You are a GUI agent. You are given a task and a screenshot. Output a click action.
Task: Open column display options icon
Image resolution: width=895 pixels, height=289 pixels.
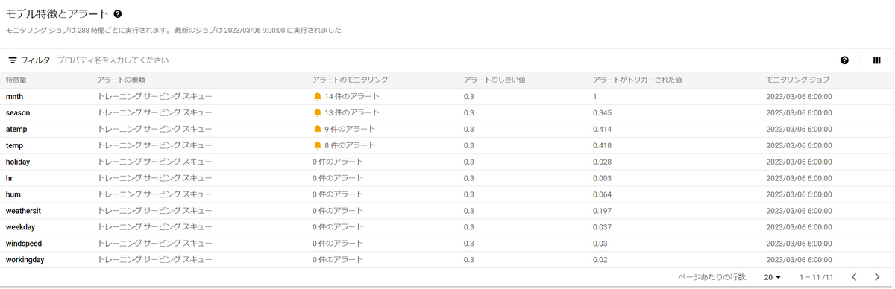[x=876, y=60]
